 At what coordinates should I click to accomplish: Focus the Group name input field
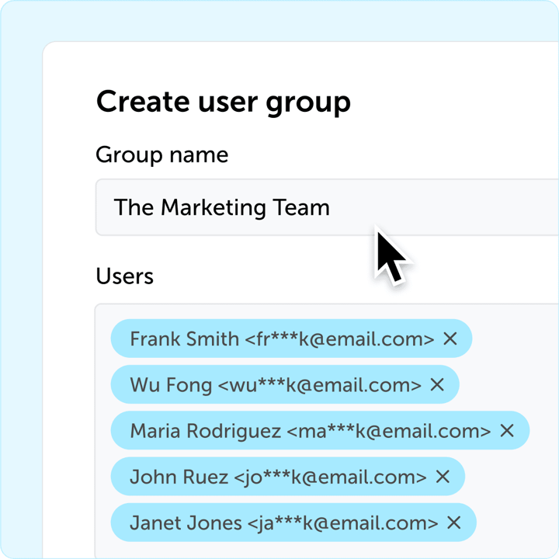327,207
